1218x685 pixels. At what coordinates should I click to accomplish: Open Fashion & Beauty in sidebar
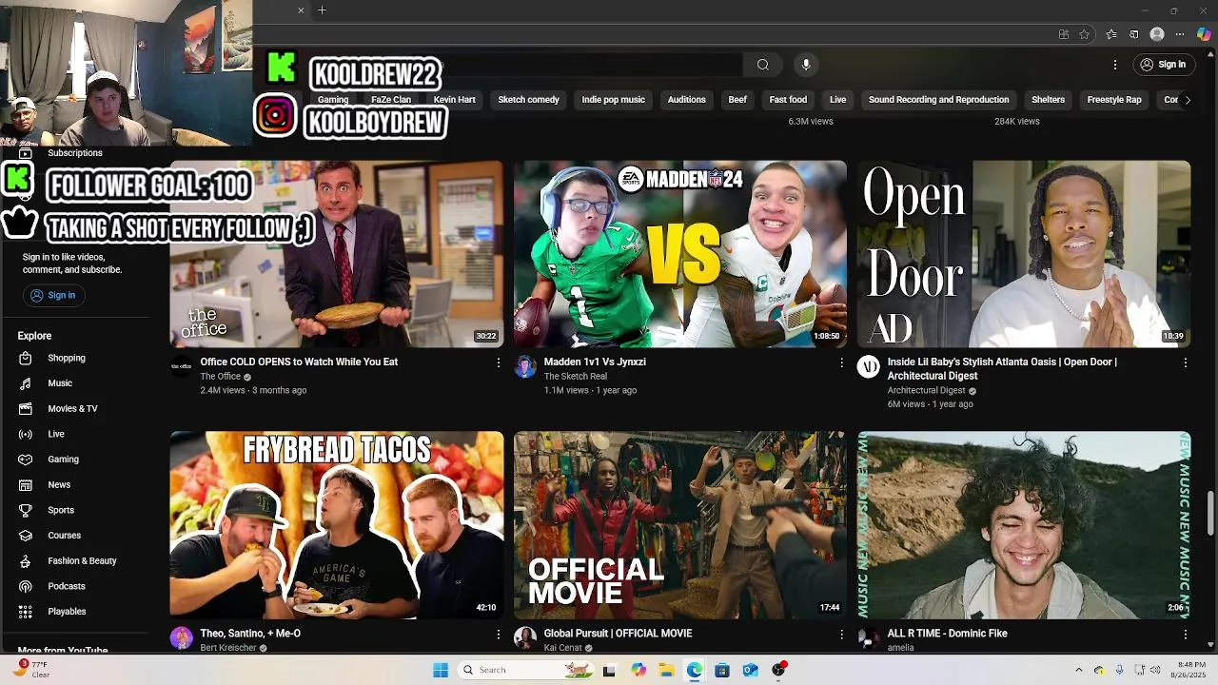point(84,561)
